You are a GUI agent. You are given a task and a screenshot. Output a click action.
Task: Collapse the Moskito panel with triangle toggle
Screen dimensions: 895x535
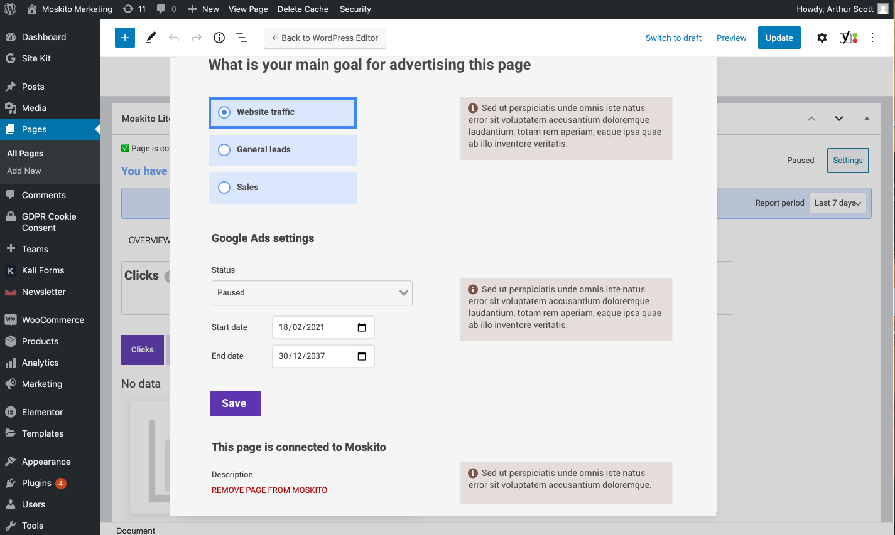click(x=867, y=119)
